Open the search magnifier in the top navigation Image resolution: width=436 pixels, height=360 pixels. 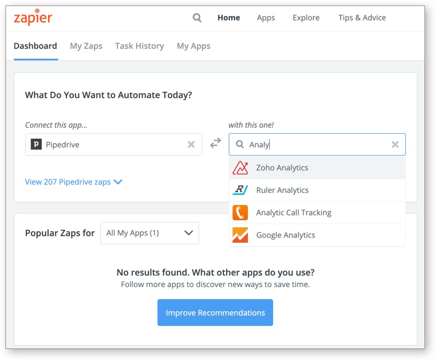click(x=197, y=18)
